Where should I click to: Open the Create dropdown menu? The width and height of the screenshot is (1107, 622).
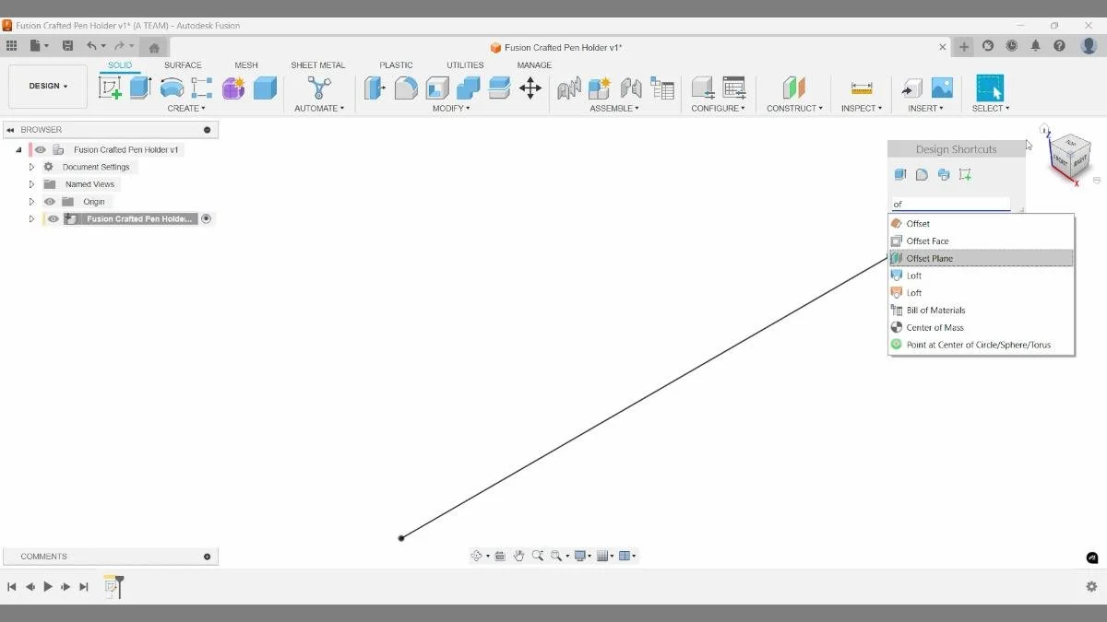186,108
